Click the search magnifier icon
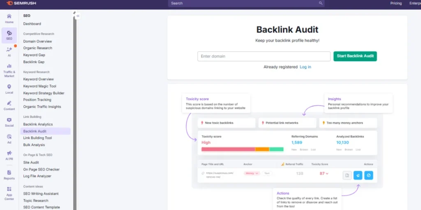The image size is (421, 210). [321, 3]
